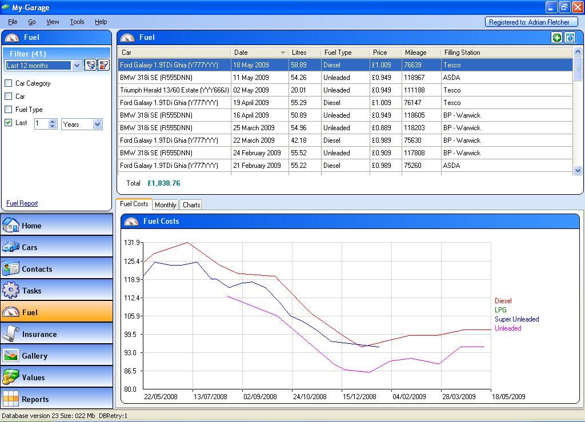Click the apply filter funnel icon
585x422 pixels.
[90, 65]
